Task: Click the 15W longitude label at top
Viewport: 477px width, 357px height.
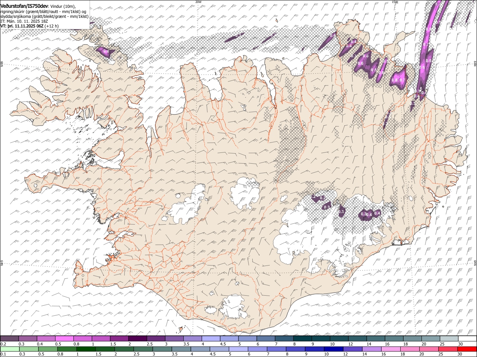Action: click(x=395, y=2)
